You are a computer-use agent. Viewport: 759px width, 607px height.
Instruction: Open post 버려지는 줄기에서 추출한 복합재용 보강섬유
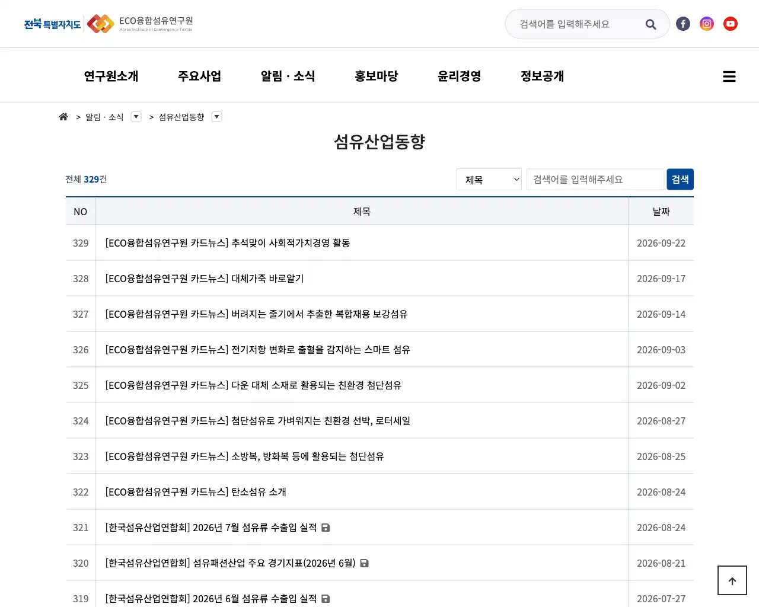point(257,314)
